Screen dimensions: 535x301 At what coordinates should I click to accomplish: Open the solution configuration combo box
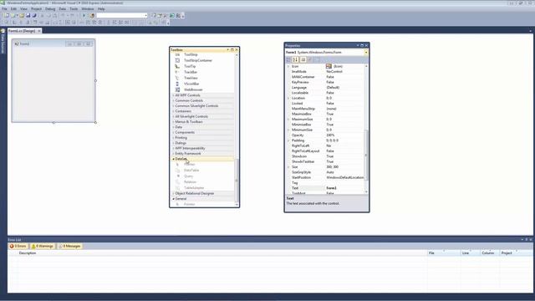tap(122, 15)
